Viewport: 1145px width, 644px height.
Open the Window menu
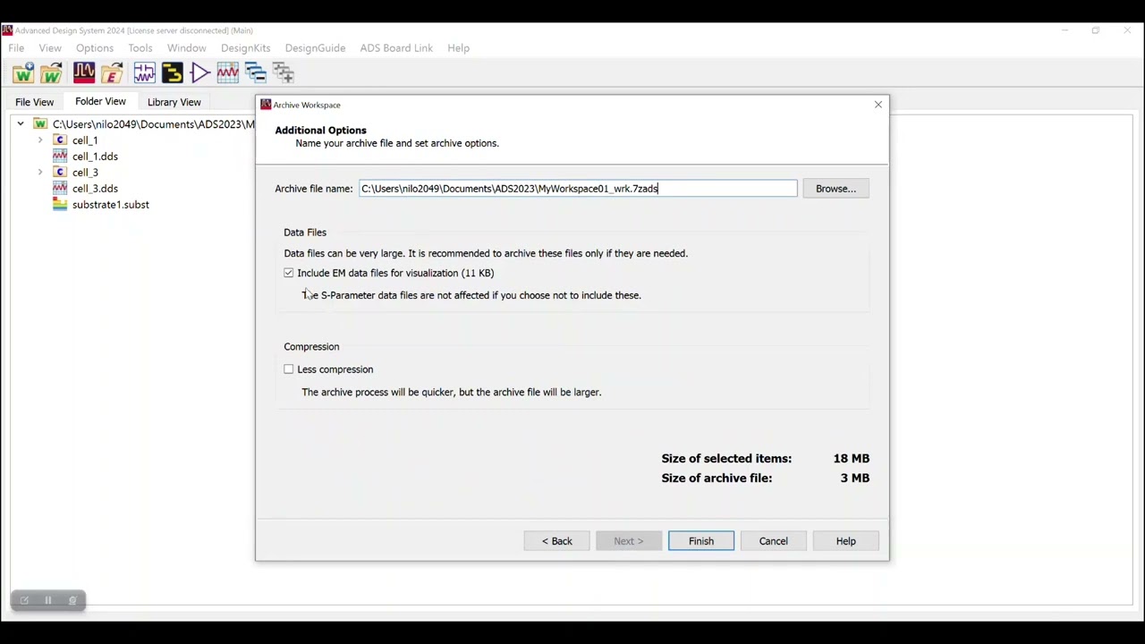click(x=187, y=48)
